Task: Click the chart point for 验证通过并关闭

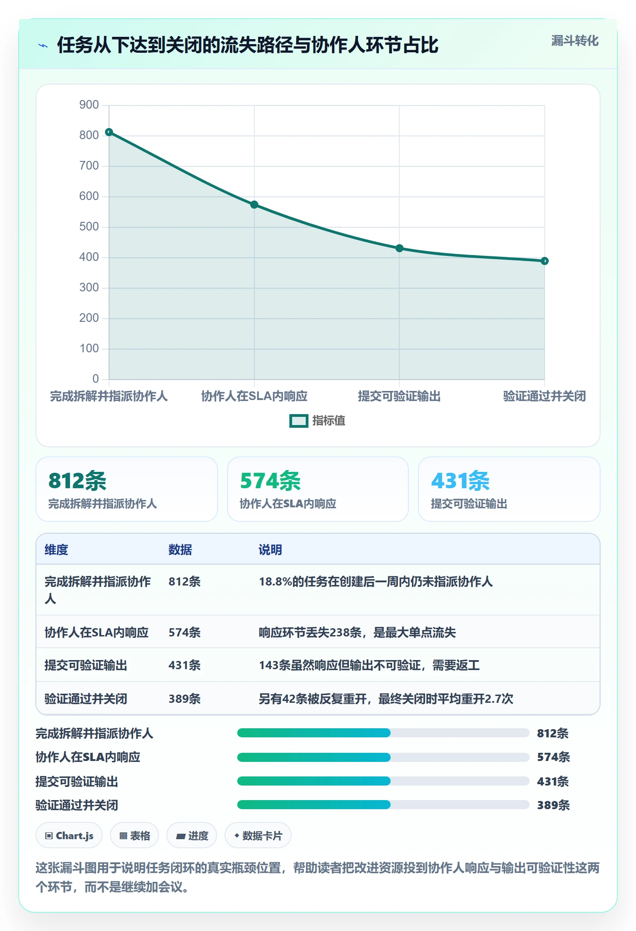Action: (x=545, y=261)
